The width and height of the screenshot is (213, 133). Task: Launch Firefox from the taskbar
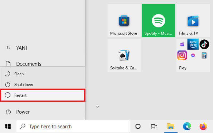(203, 126)
